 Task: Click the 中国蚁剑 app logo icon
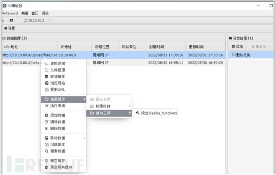coord(4,6)
